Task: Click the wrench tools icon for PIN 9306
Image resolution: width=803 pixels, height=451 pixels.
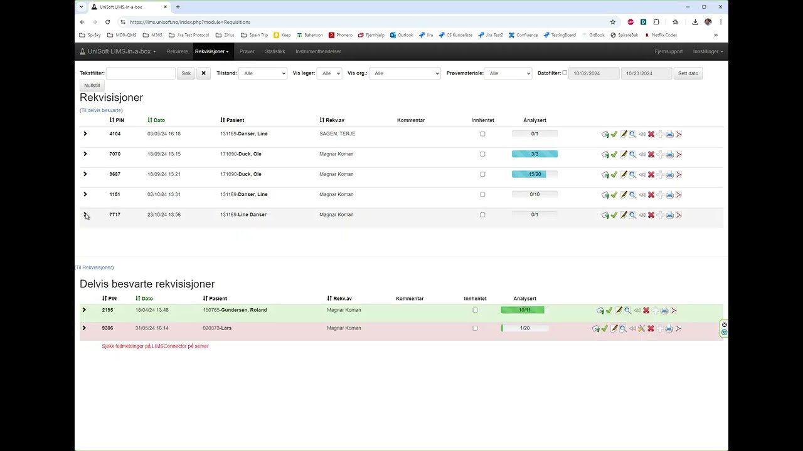Action: [x=641, y=328]
